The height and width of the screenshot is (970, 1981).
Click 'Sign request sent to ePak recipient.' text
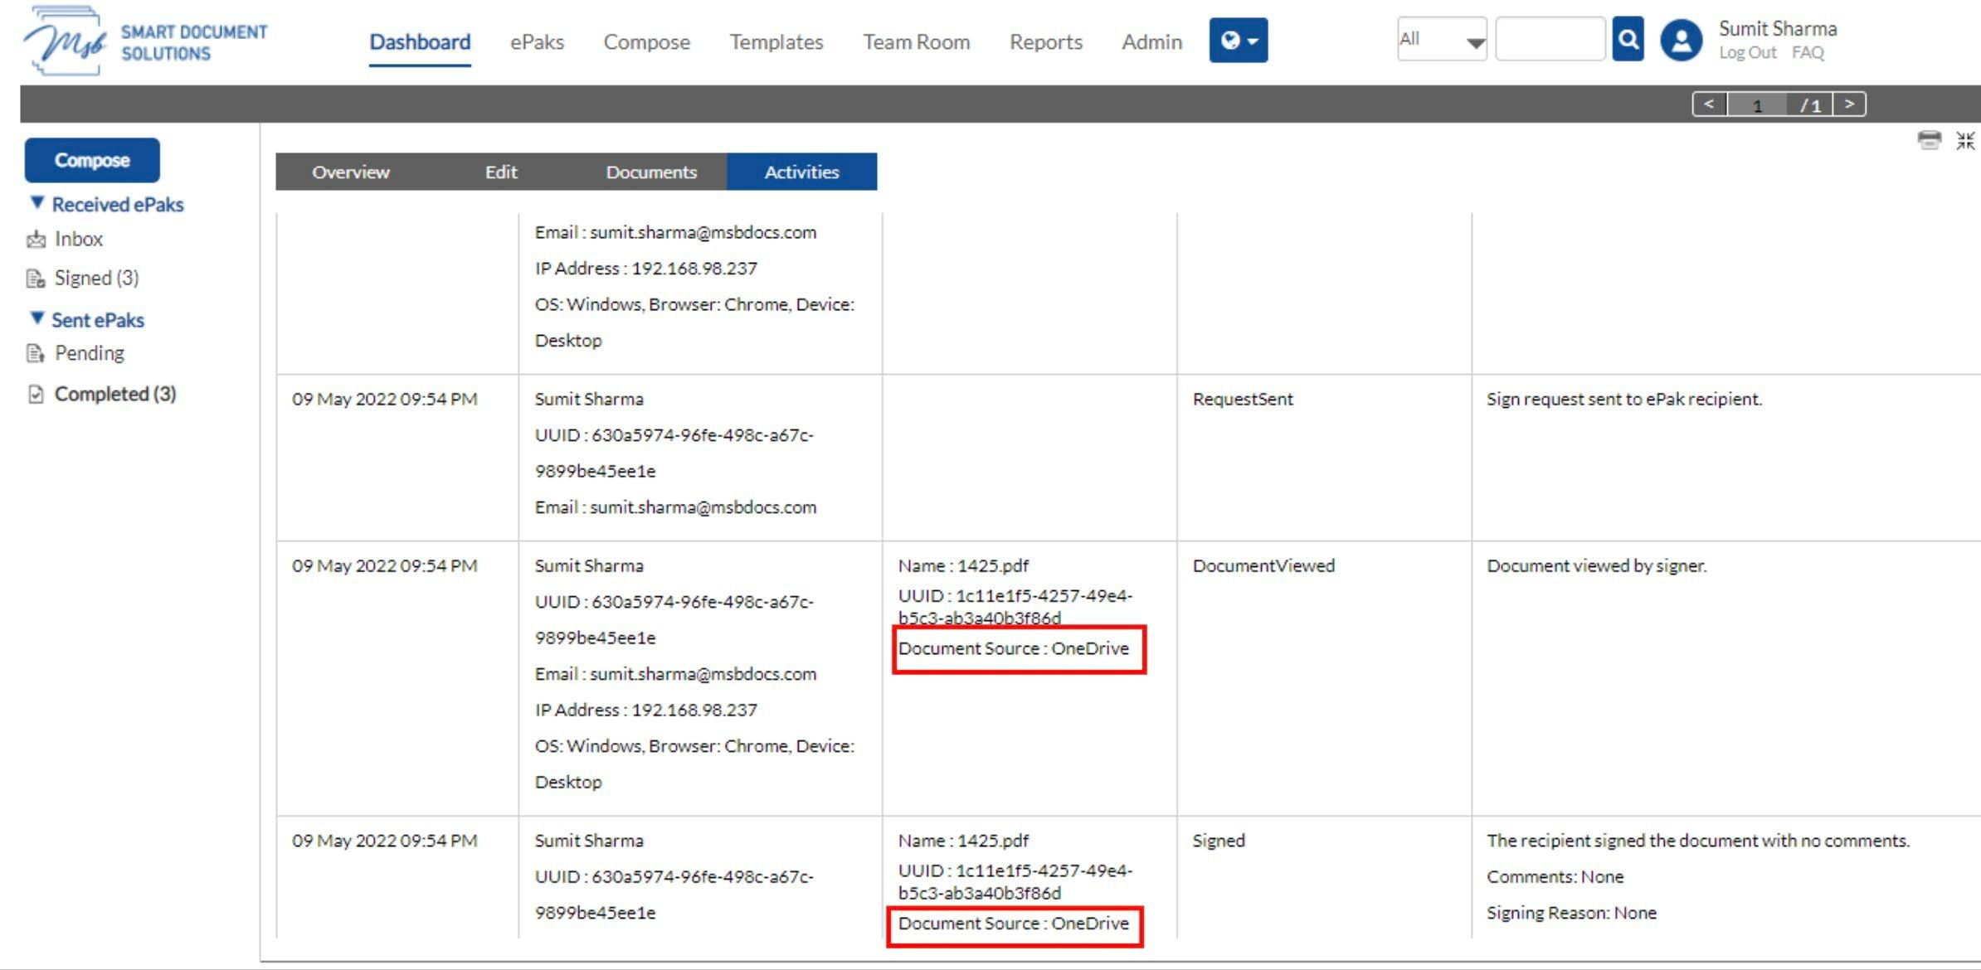point(1624,399)
